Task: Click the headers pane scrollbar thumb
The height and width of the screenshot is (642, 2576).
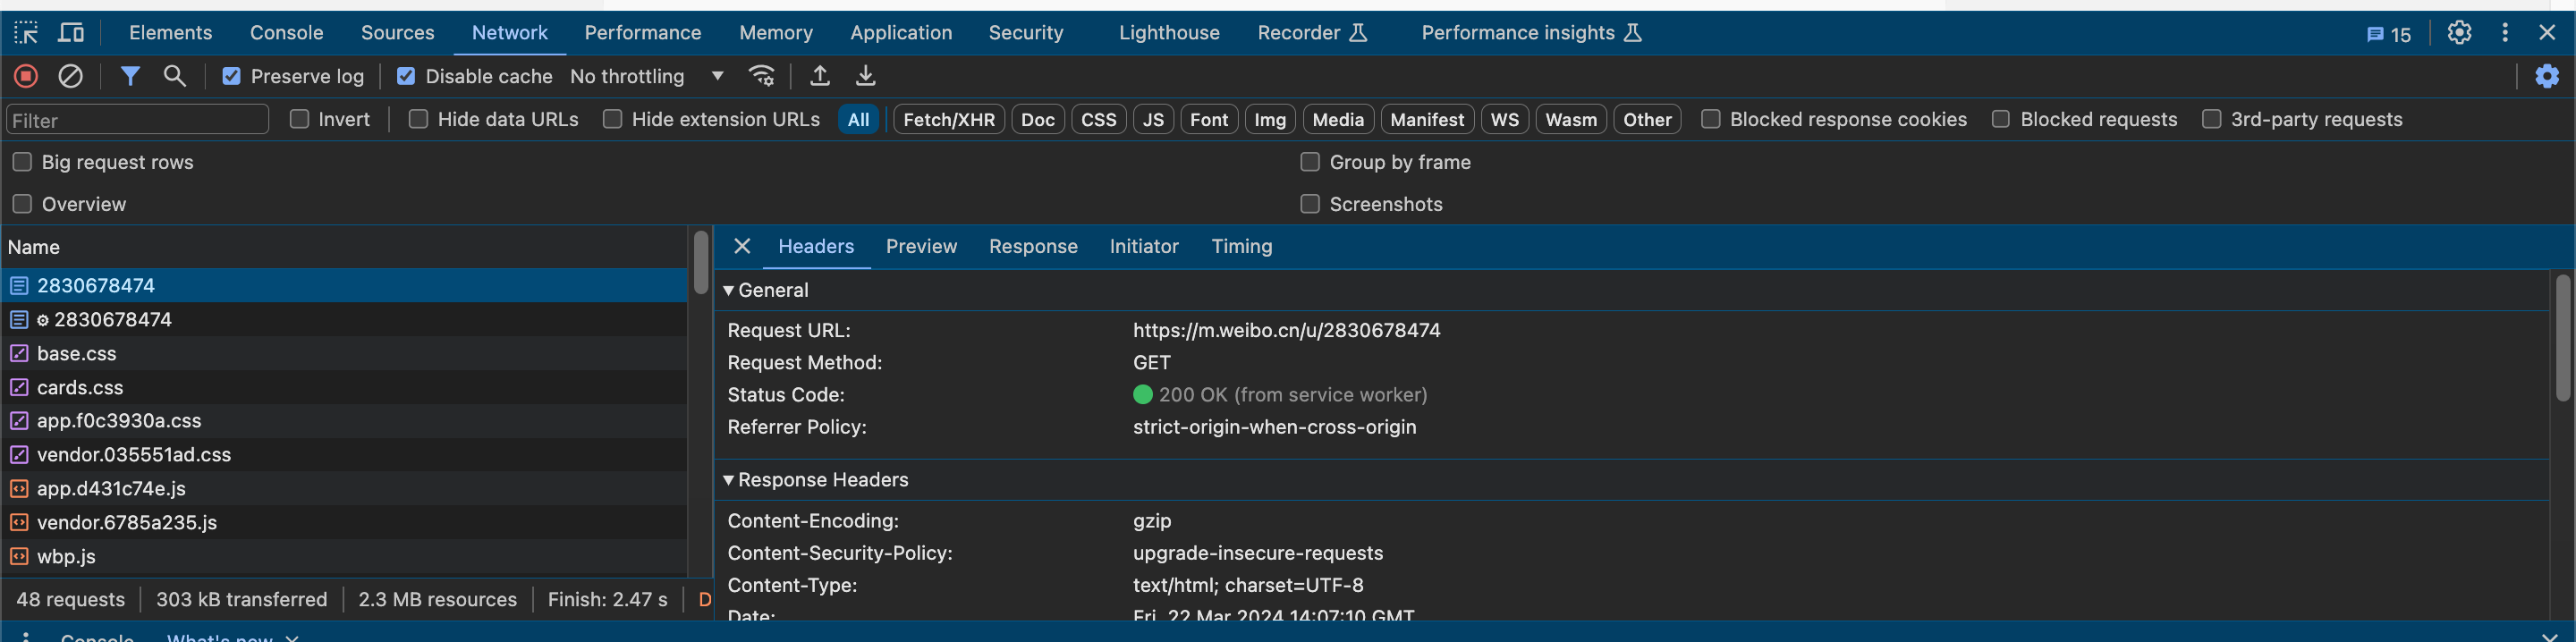Action: [2562, 338]
